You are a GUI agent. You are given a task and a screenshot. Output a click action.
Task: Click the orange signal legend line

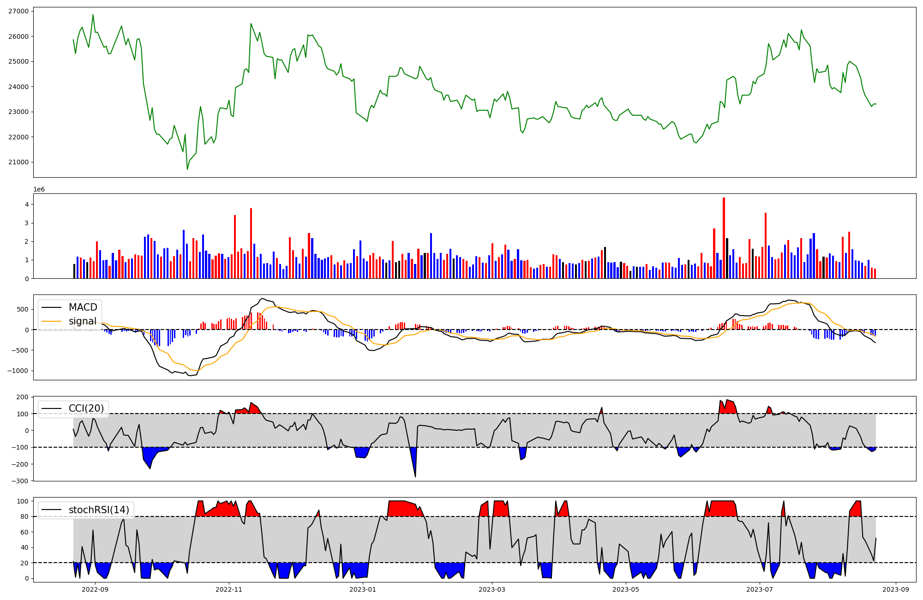52,321
